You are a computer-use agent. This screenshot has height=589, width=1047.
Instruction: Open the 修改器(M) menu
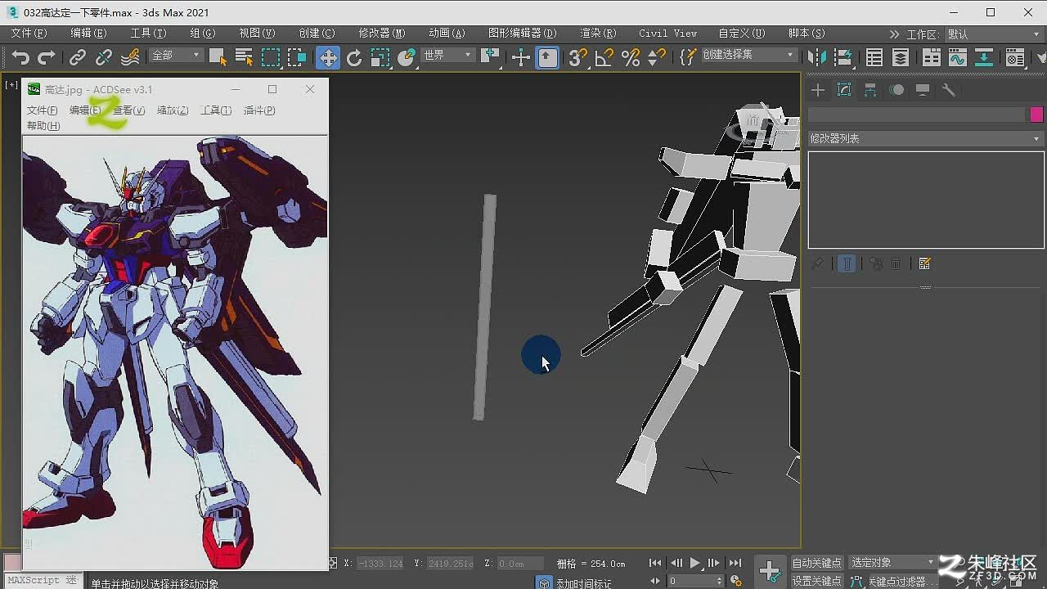(x=382, y=34)
